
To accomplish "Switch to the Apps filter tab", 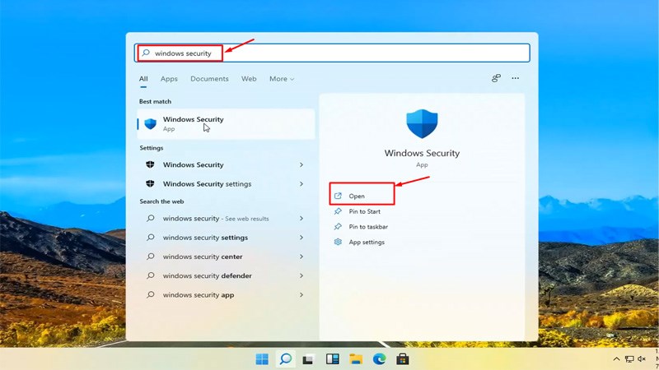I will (169, 78).
